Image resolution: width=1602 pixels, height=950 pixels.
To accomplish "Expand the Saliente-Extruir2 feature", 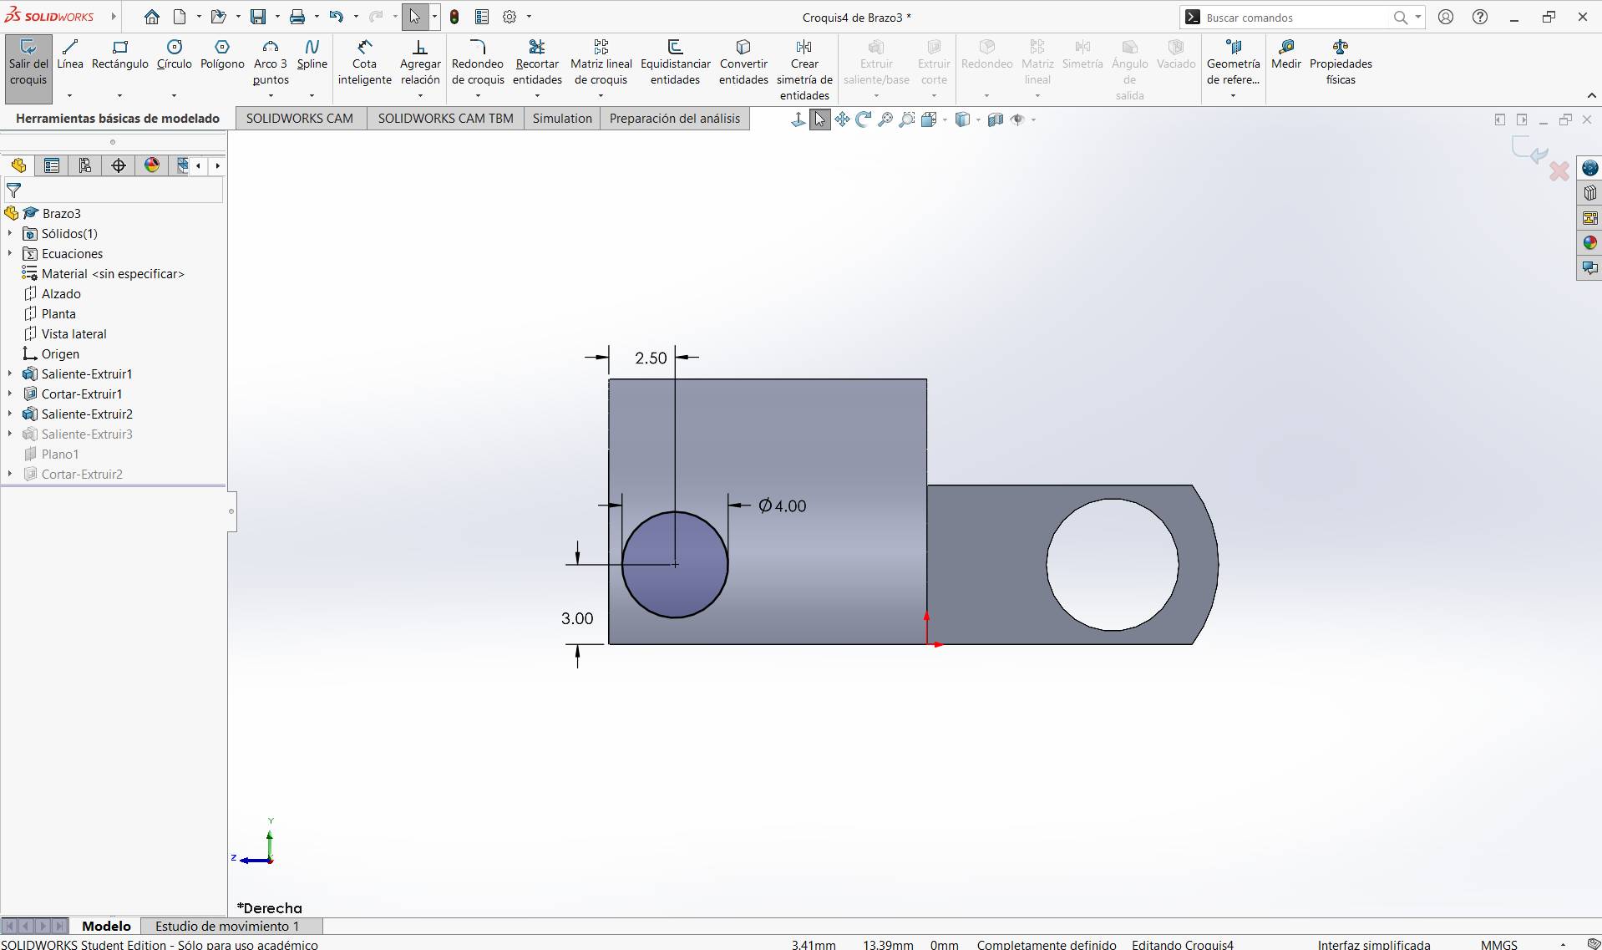I will coord(10,414).
